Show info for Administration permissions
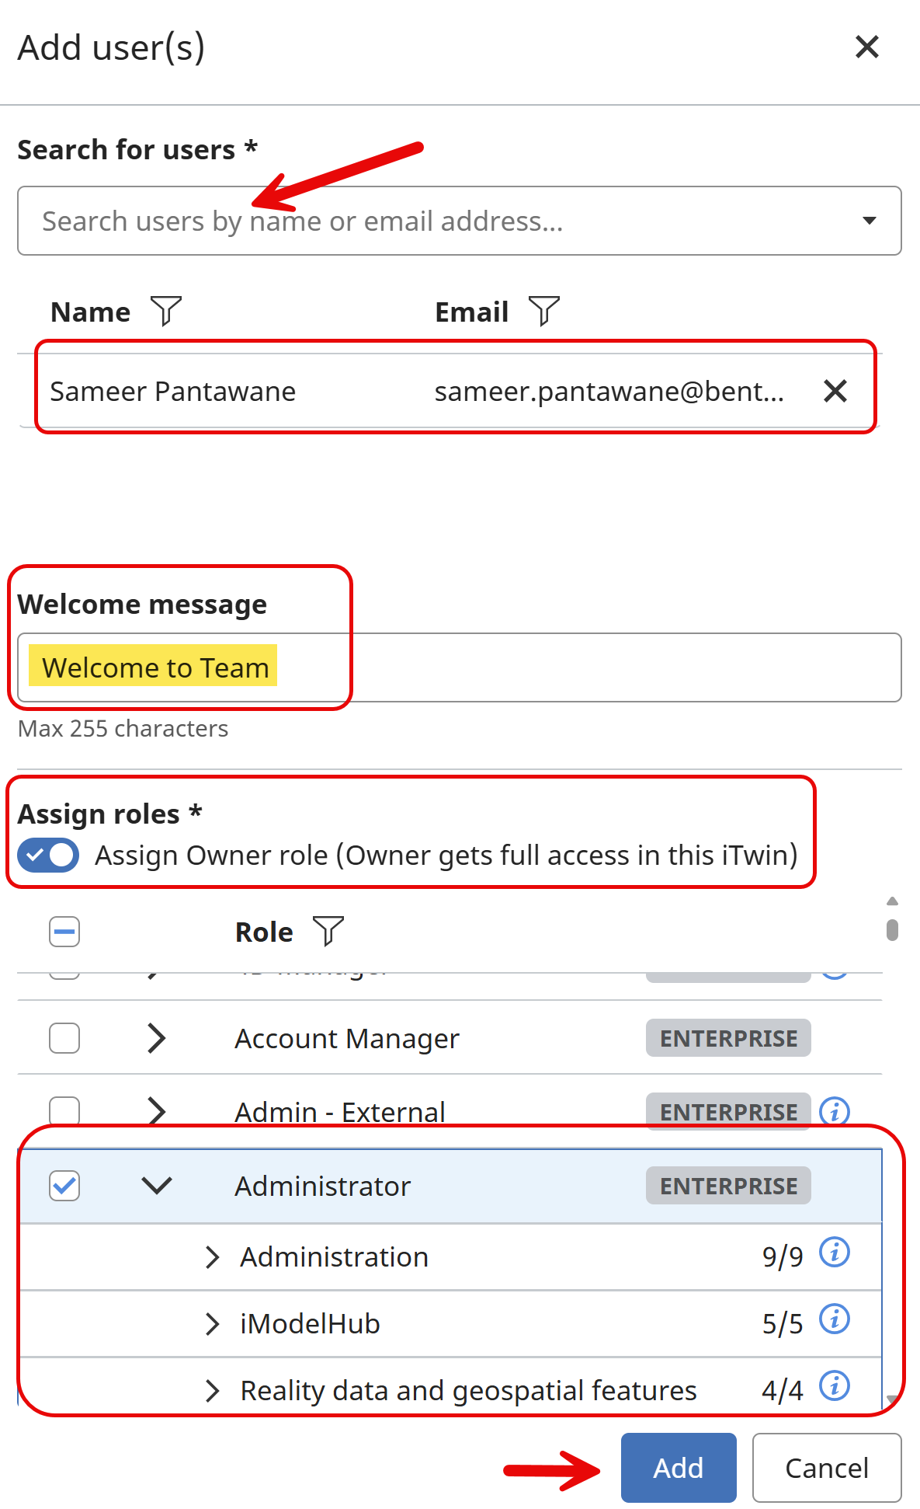 (x=835, y=1253)
